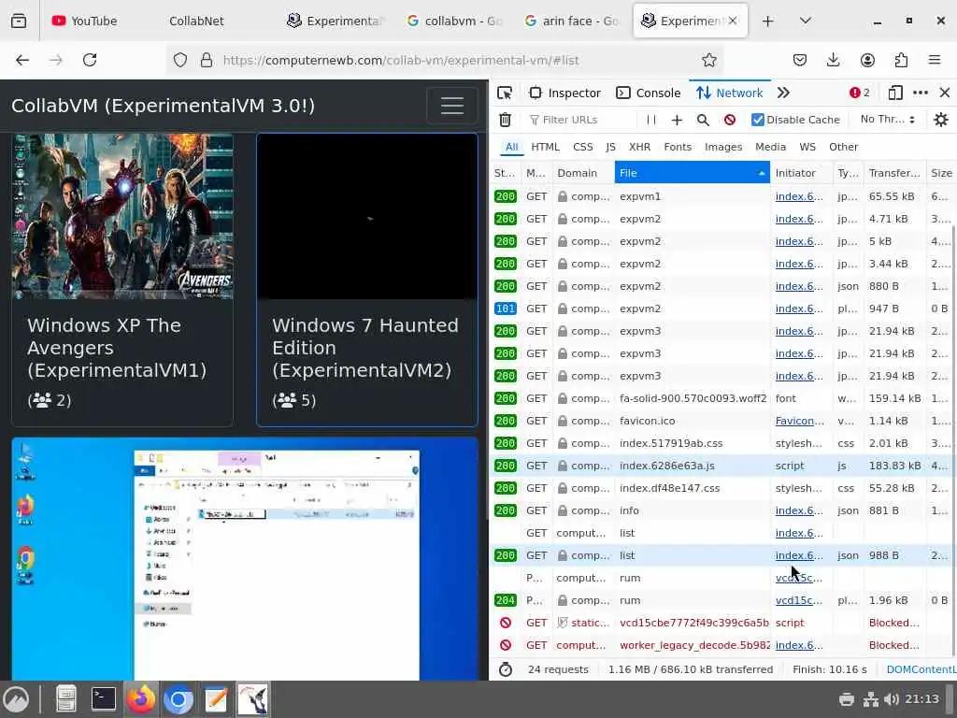This screenshot has height=718, width=957.
Task: Switch to the Inspector tab
Action: (565, 93)
